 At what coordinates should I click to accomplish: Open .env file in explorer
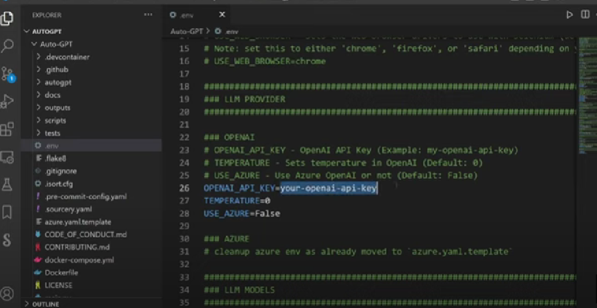(52, 145)
